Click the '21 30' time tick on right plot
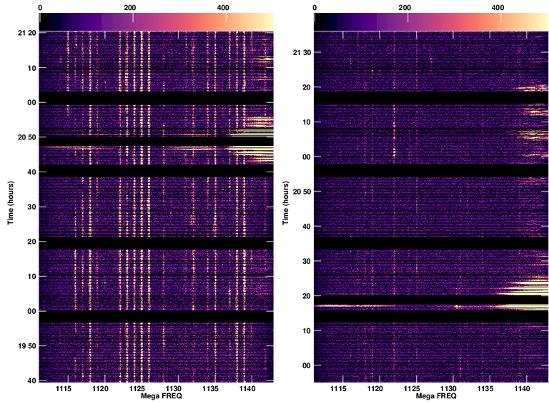Screen dimensions: 549x404 [x=300, y=53]
